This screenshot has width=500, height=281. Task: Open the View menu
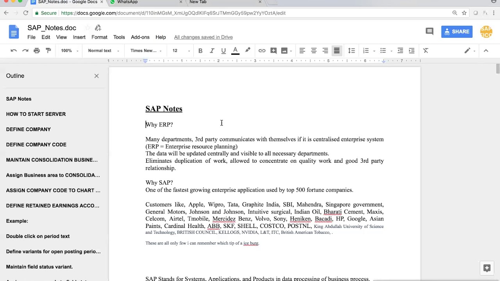coord(61,37)
